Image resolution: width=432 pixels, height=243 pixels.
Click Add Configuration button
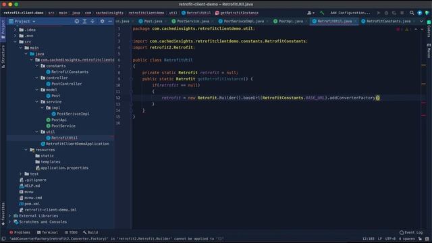(x=350, y=13)
